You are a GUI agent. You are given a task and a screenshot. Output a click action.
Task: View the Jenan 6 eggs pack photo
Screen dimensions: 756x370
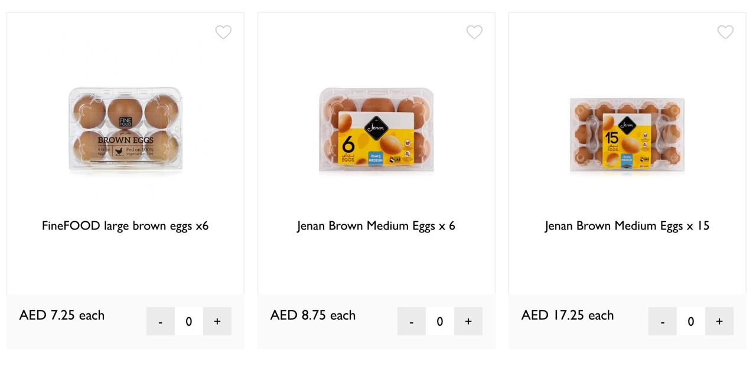(376, 131)
